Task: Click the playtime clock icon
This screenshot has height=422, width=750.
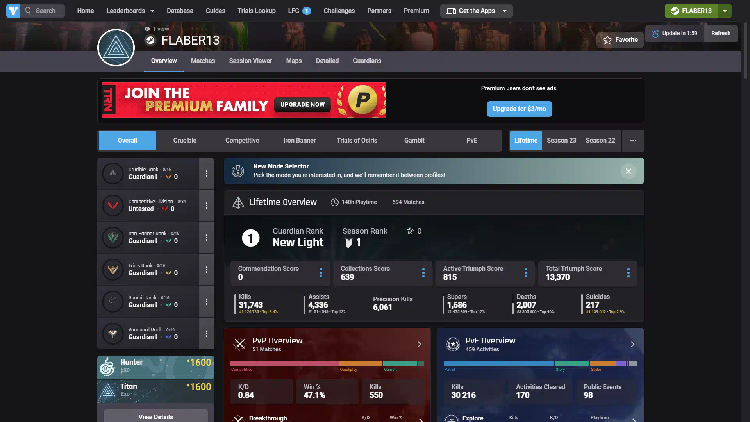Action: [x=335, y=202]
